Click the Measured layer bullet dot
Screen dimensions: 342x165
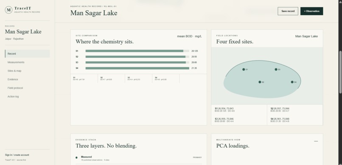pyautogui.click(x=76, y=157)
